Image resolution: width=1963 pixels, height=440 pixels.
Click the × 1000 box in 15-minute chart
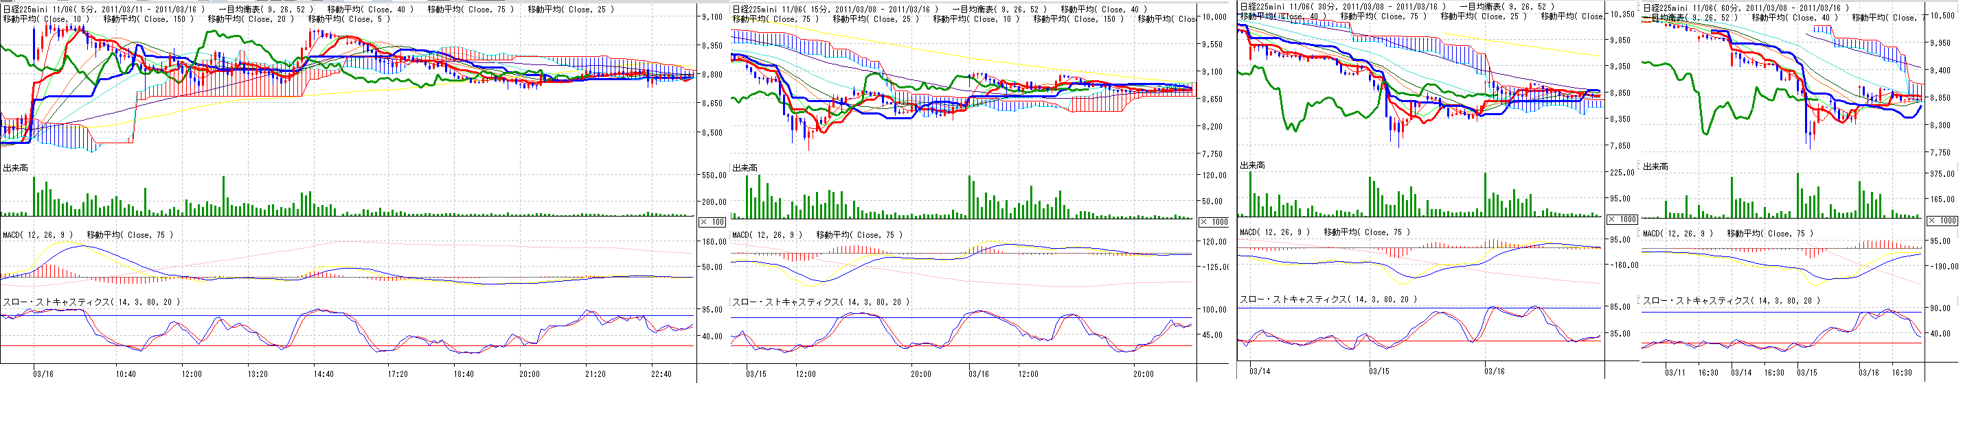pyautogui.click(x=1213, y=222)
